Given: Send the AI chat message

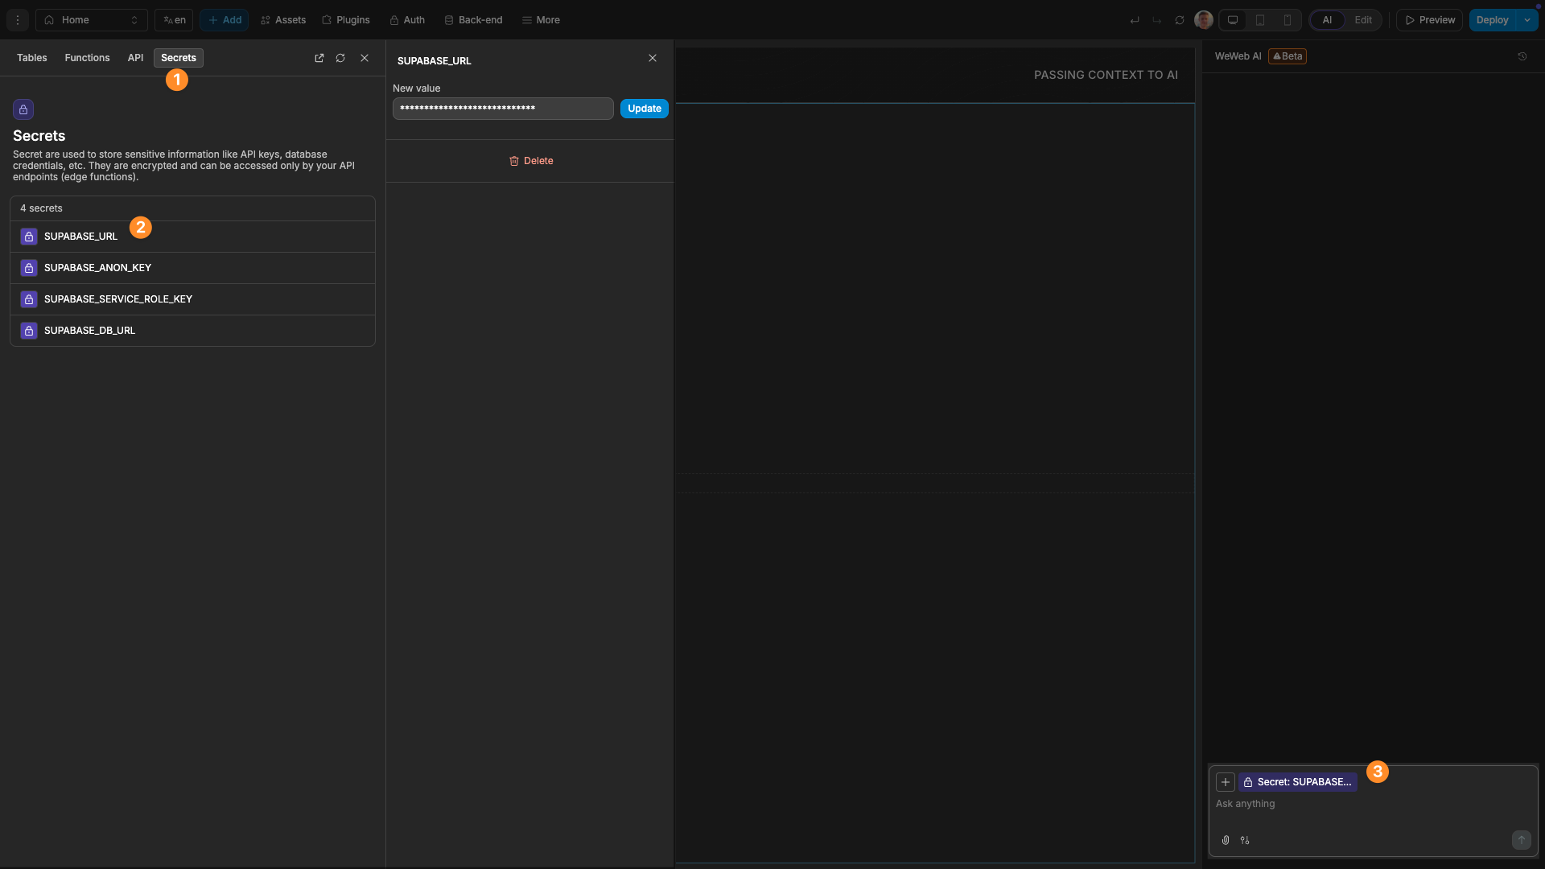Looking at the screenshot, I should coord(1521,840).
